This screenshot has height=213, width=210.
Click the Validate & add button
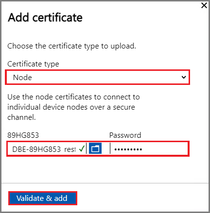point(43,198)
